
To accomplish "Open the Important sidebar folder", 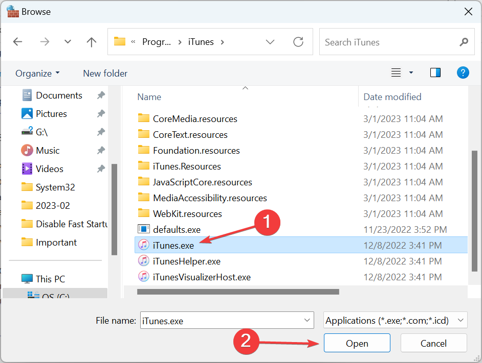I will (x=56, y=243).
